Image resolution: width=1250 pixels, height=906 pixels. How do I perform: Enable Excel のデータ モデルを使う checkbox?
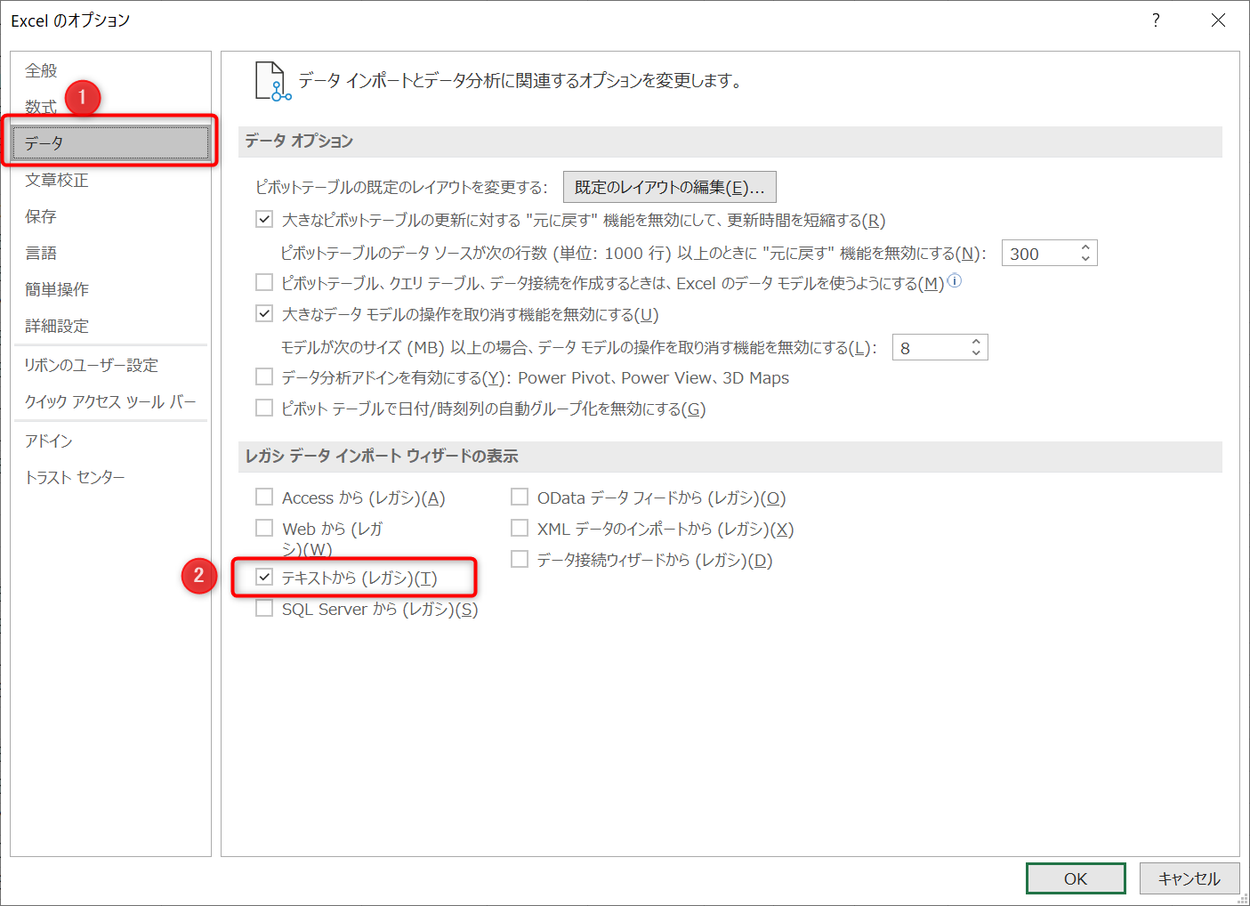click(264, 282)
